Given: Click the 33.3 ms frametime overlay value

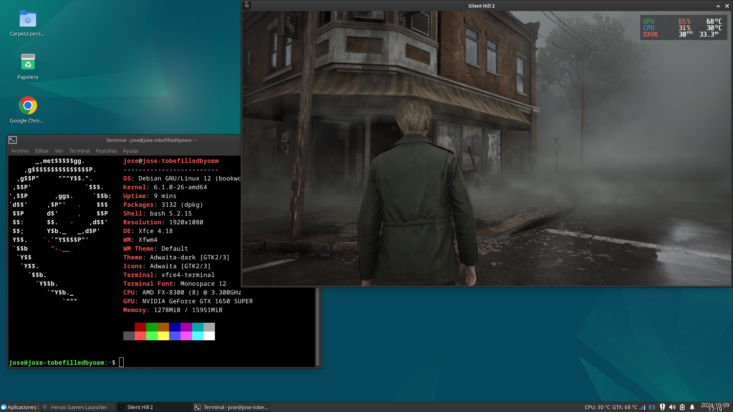Looking at the screenshot, I should tap(709, 34).
